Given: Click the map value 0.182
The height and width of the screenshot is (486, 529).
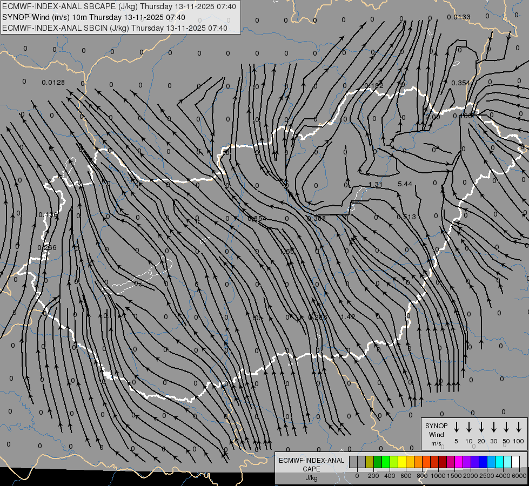Looking at the screenshot, I should tap(374, 86).
